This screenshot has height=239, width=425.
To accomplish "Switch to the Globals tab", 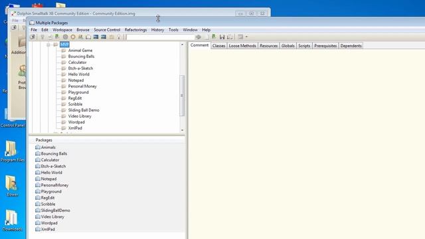I will 288,46.
